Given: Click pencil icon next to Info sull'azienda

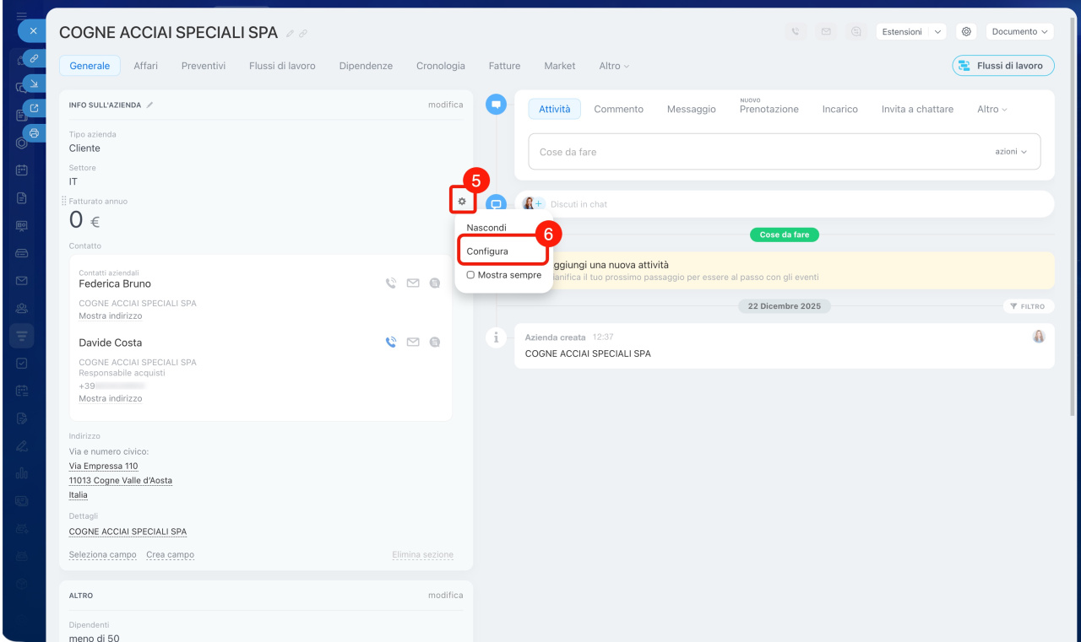Looking at the screenshot, I should (x=150, y=105).
